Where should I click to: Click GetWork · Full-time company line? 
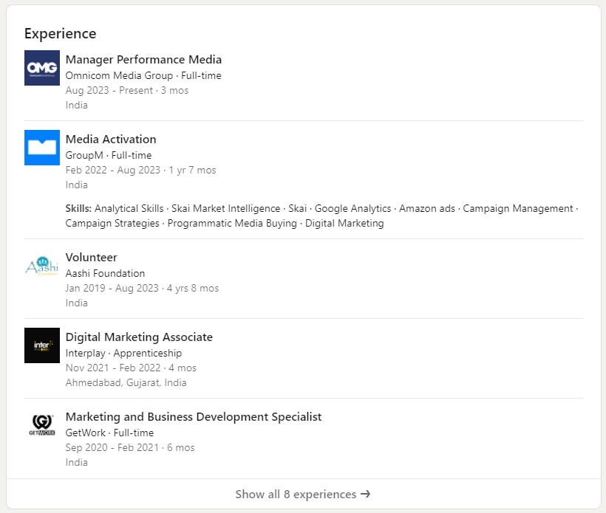(109, 433)
